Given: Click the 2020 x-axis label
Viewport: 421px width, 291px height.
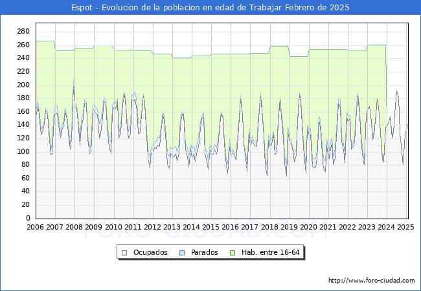Looking at the screenshot, I should pyautogui.click(x=308, y=227).
